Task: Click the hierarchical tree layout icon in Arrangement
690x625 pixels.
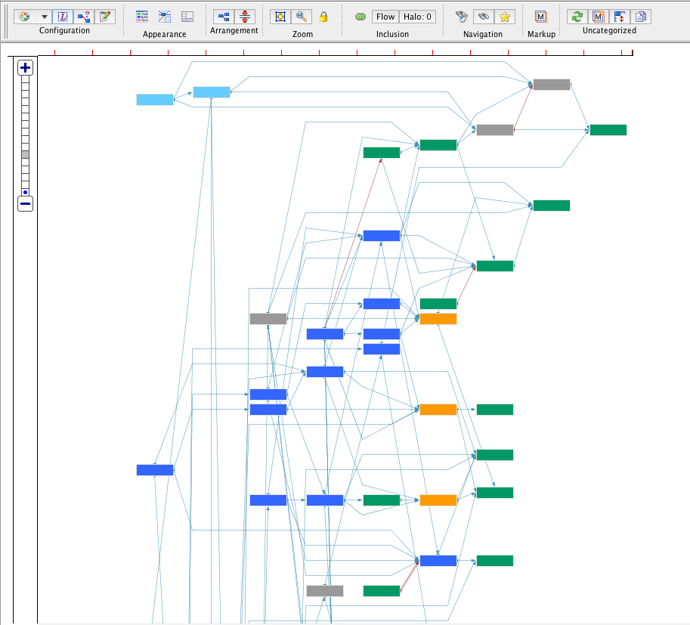Action: coord(224,17)
